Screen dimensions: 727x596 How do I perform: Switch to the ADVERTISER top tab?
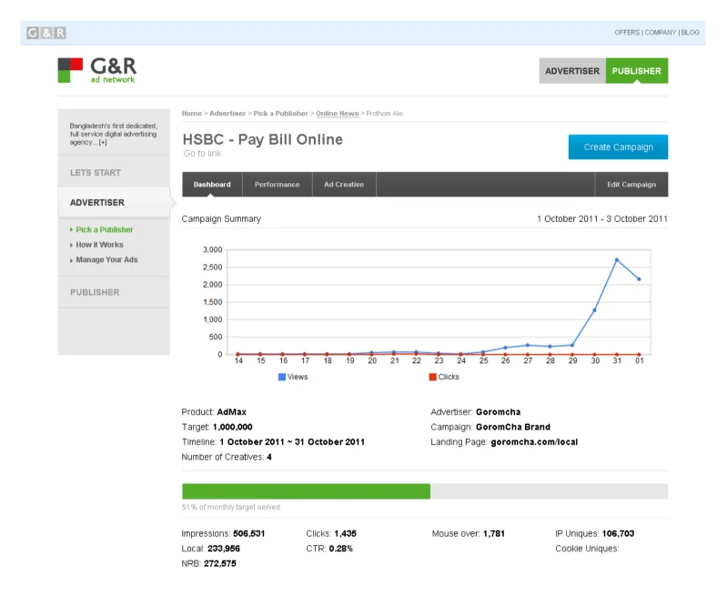pyautogui.click(x=572, y=71)
